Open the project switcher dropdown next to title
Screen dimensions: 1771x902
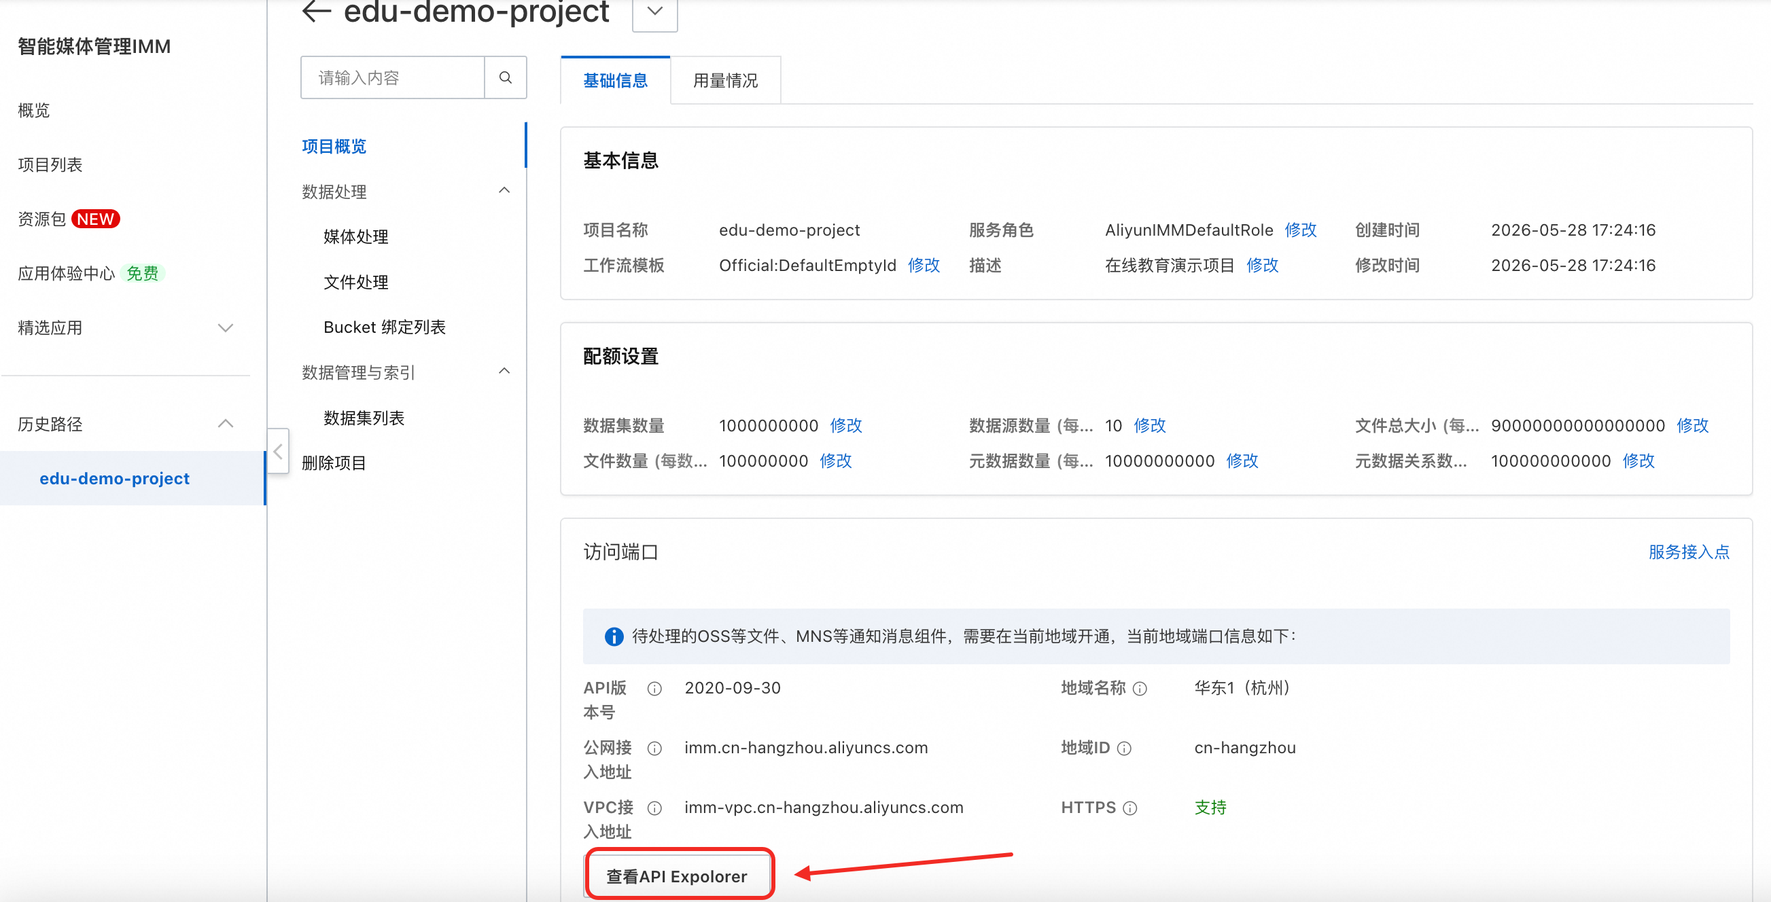[x=654, y=12]
